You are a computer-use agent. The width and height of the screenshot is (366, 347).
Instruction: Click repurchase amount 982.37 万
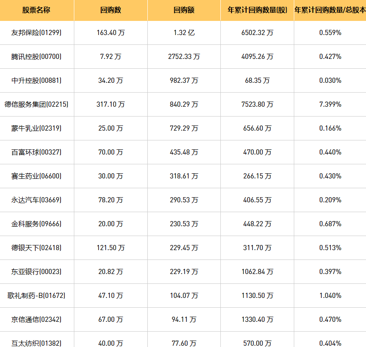pos(184,81)
